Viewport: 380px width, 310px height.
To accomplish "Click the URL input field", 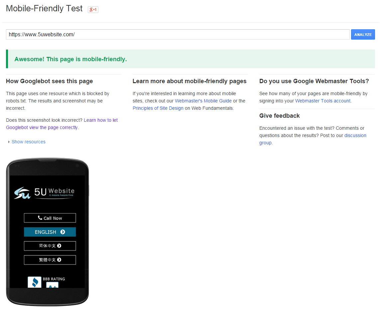I will [x=178, y=34].
